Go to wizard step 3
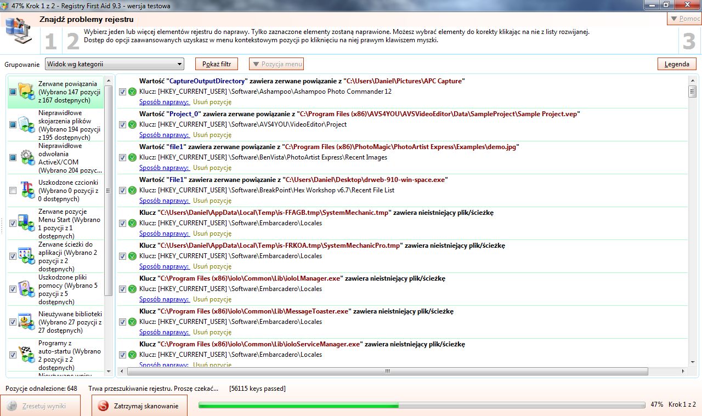Screen dimensions: 702x416 [x=689, y=41]
